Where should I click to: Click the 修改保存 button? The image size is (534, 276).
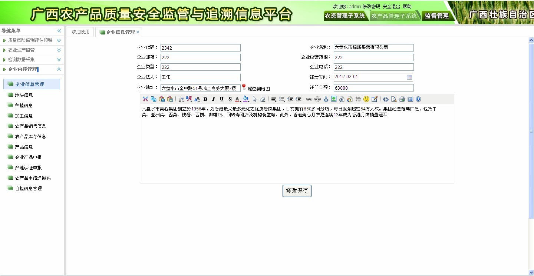click(x=297, y=191)
